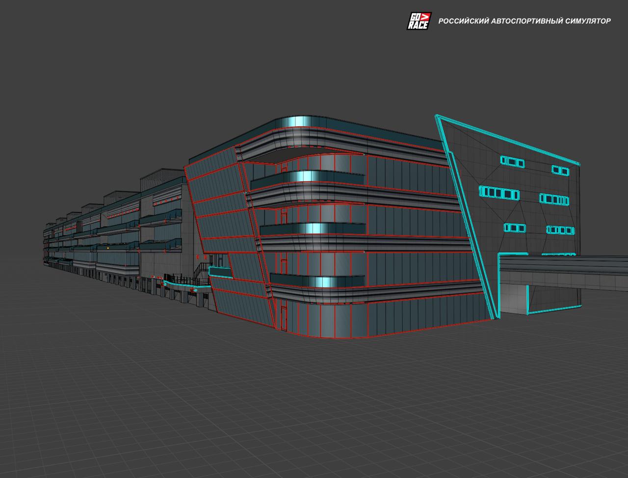This screenshot has width=628, height=478.
Task: Select the top-right cyan window pair on angled facade
Action: 560,170
